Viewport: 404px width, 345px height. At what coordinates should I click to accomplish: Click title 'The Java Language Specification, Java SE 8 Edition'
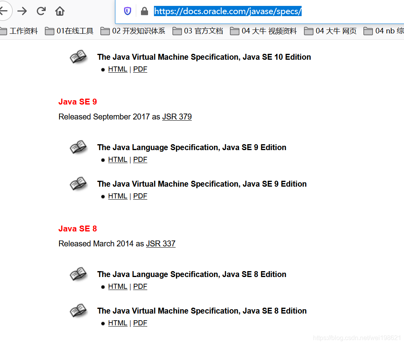click(x=192, y=275)
